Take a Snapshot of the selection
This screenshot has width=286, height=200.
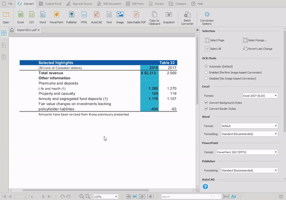coord(168,17)
